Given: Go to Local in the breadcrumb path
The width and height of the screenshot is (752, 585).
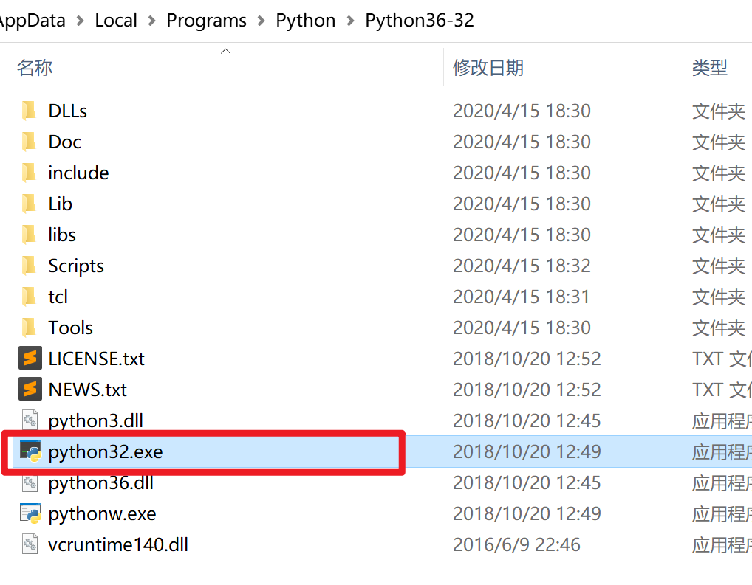Looking at the screenshot, I should coord(116,21).
